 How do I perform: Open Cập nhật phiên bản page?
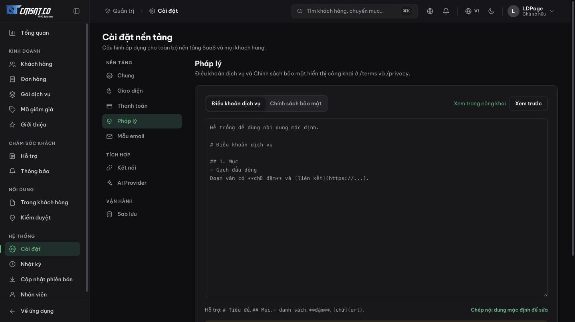(42, 279)
